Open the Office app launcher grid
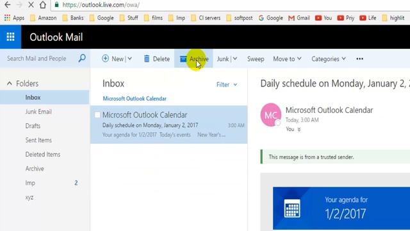Screen dimensions: 410x231 (10, 37)
